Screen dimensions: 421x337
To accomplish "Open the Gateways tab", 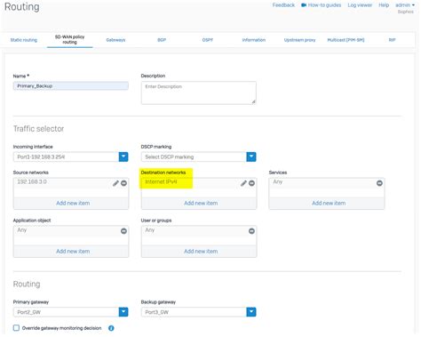I will click(115, 40).
